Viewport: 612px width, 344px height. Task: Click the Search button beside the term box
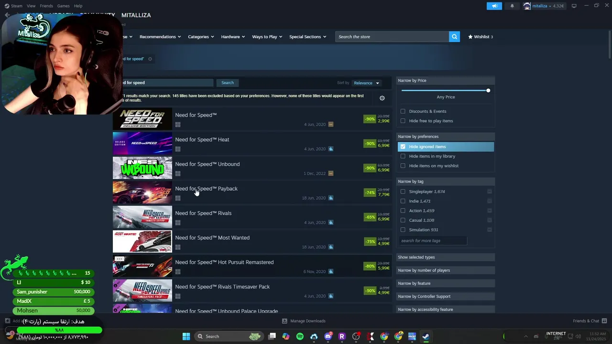pos(228,83)
